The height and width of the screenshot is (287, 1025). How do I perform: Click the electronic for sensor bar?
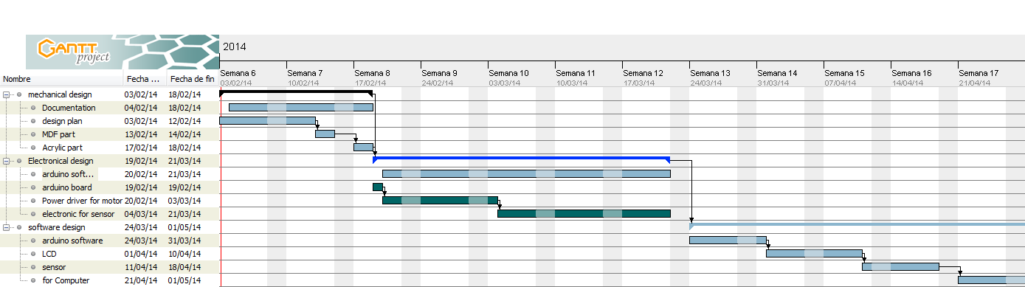coord(584,214)
